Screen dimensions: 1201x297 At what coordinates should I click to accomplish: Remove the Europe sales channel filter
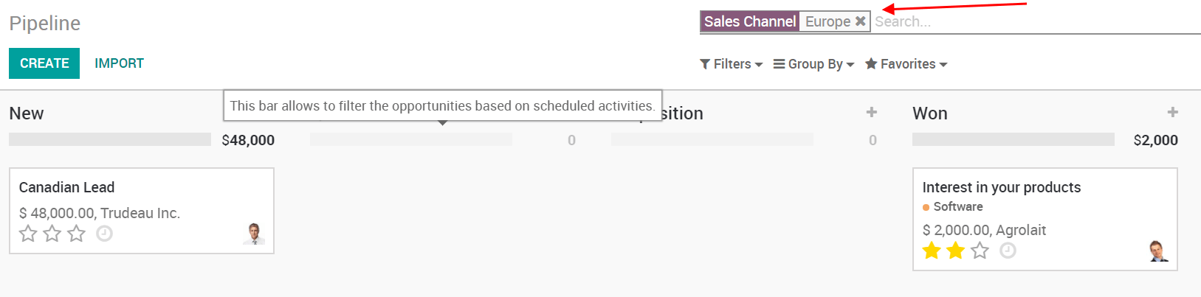pyautogui.click(x=860, y=21)
